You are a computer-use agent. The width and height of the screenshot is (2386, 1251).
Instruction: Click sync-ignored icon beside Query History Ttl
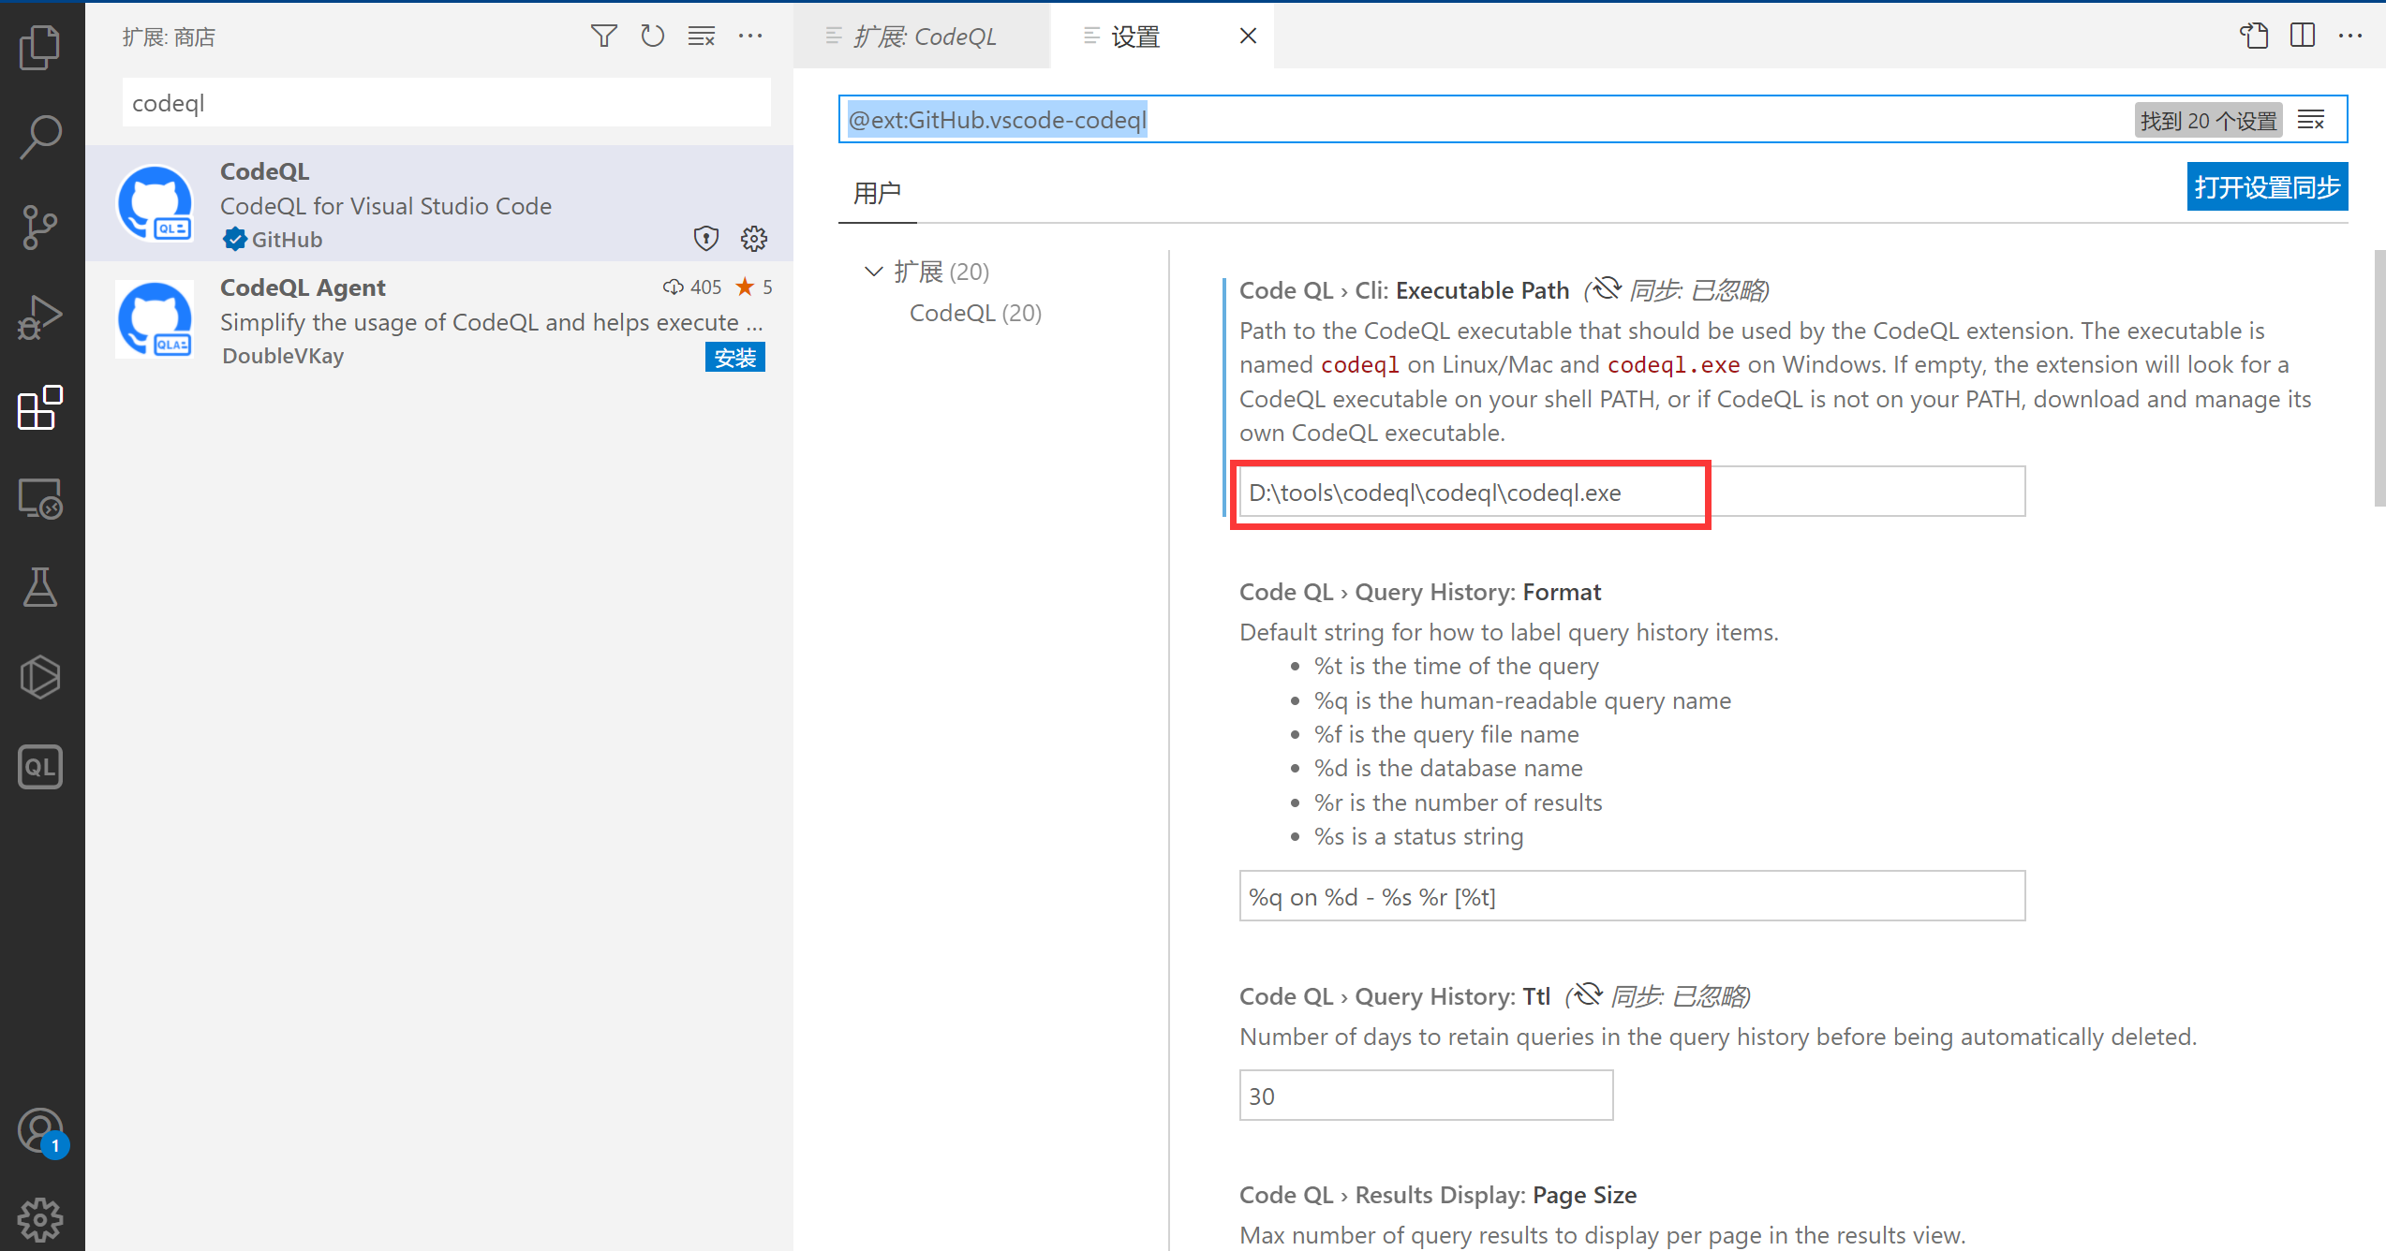[1587, 994]
